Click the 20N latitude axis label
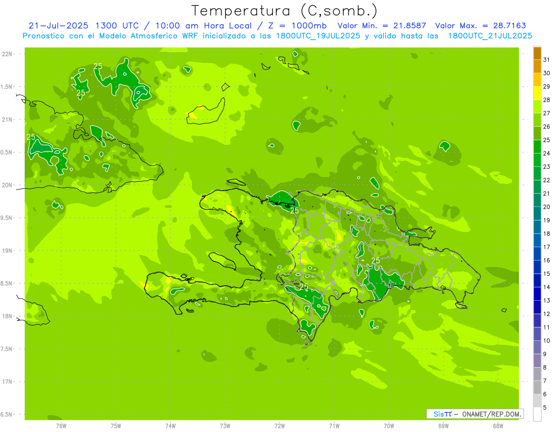 tap(7, 185)
